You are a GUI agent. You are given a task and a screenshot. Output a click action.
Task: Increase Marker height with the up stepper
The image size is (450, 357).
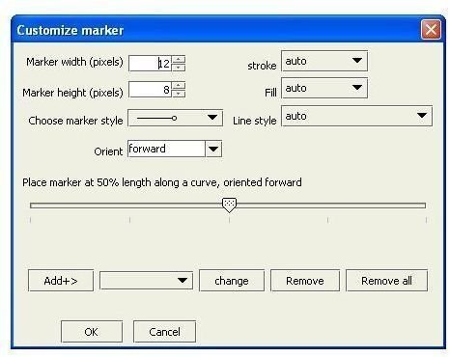[x=179, y=86]
